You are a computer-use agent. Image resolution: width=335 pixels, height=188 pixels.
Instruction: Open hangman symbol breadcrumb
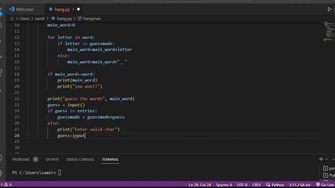pyautogui.click(x=89, y=19)
